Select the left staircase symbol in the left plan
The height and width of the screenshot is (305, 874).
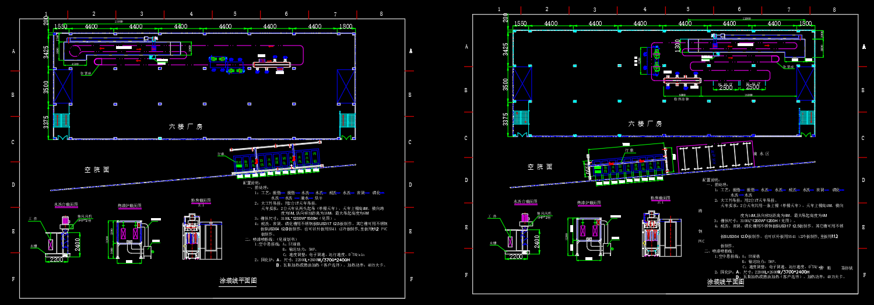[x=61, y=122]
